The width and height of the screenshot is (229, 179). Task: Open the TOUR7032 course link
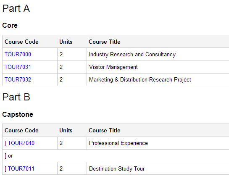[18, 79]
